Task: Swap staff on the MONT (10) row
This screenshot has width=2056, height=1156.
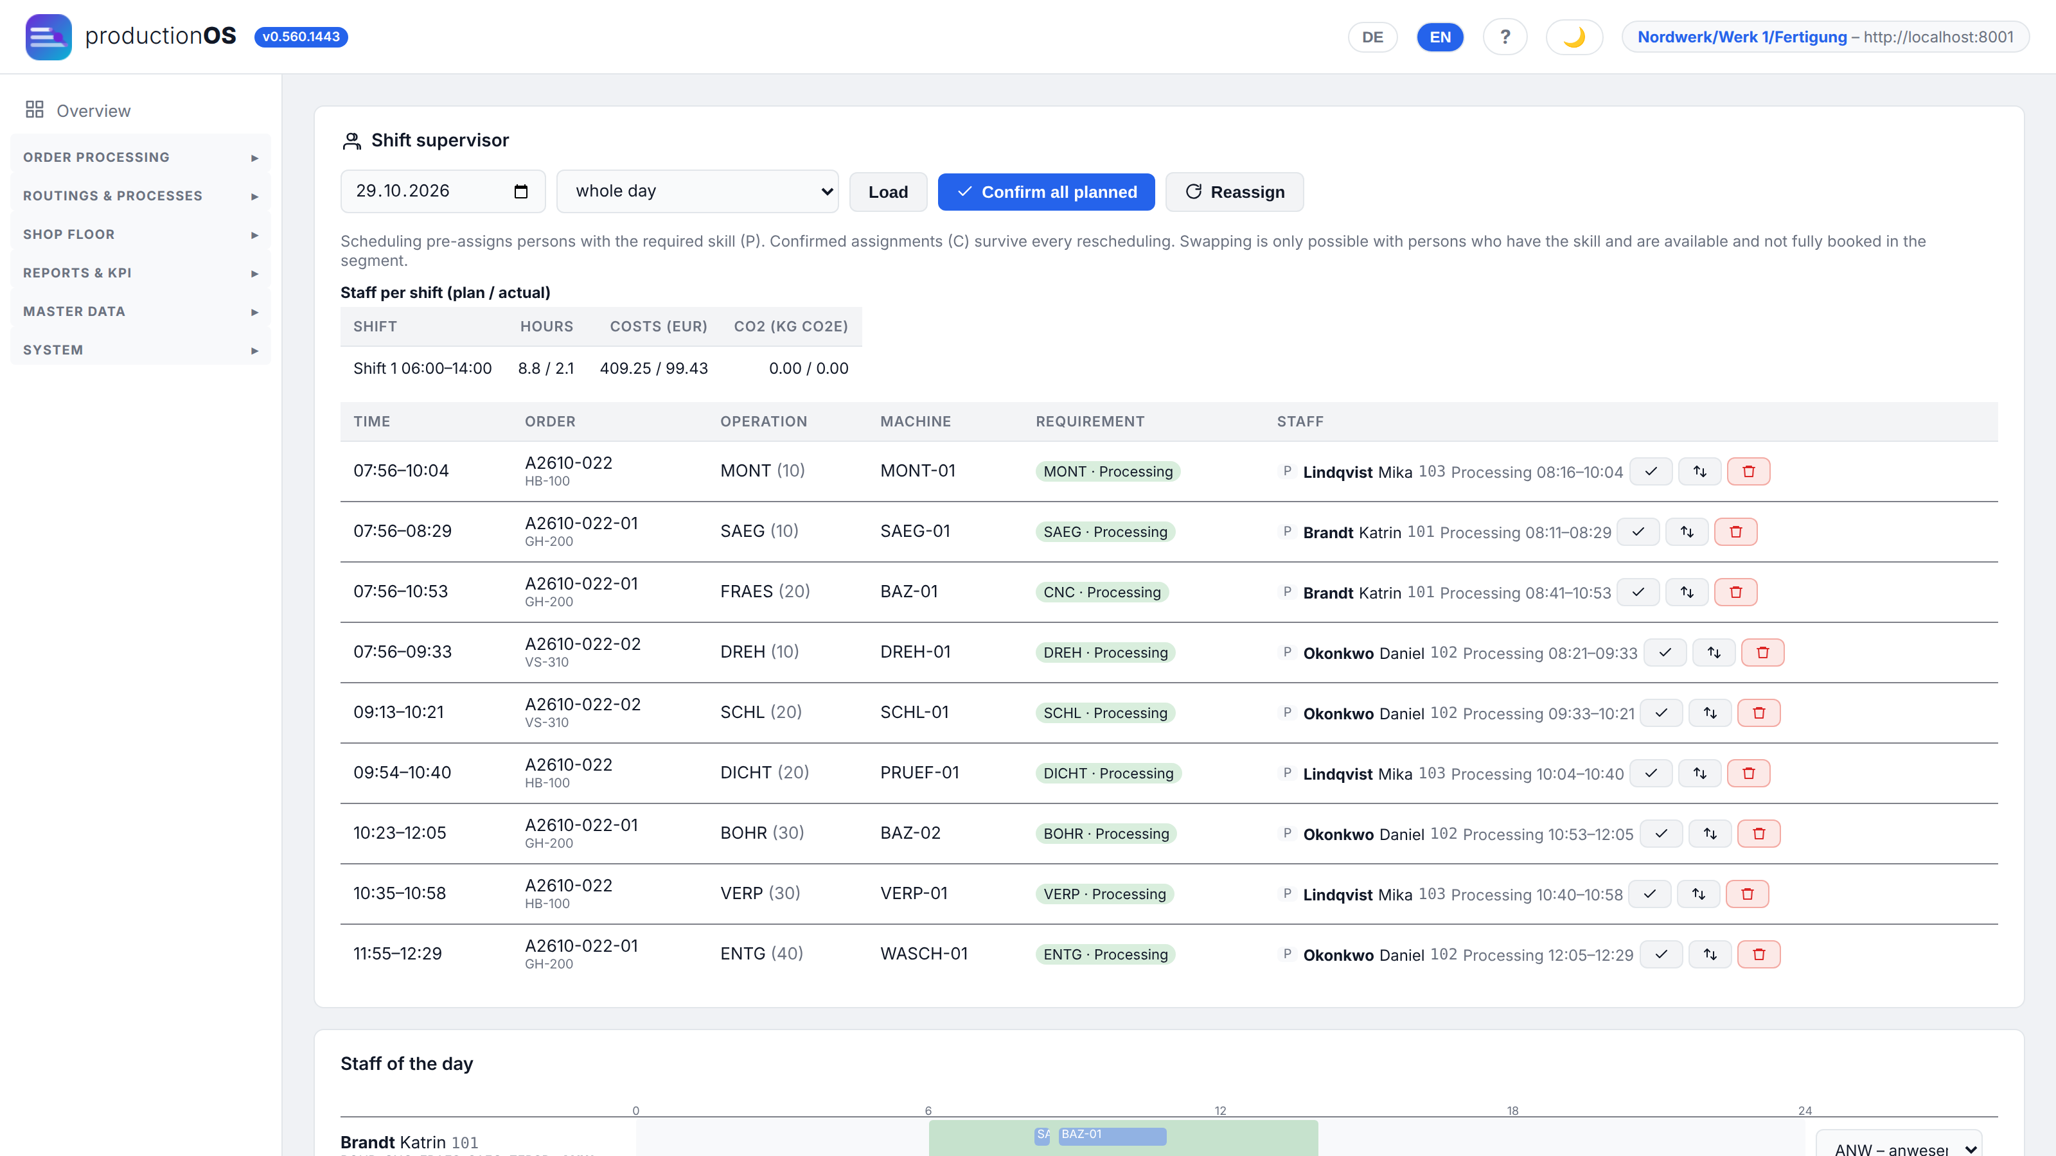Action: tap(1699, 471)
